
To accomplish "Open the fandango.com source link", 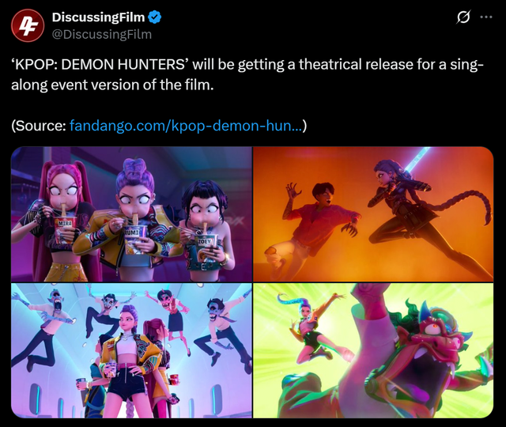I will pos(186,126).
